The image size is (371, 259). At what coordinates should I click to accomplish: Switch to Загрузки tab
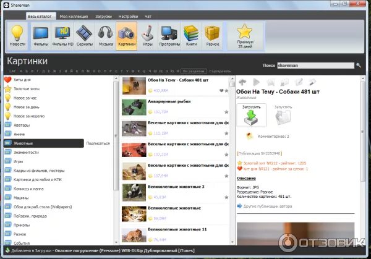pyautogui.click(x=103, y=16)
